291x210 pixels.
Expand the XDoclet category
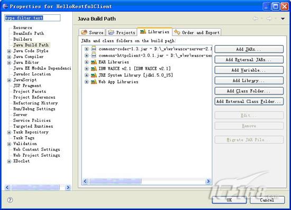point(9,161)
